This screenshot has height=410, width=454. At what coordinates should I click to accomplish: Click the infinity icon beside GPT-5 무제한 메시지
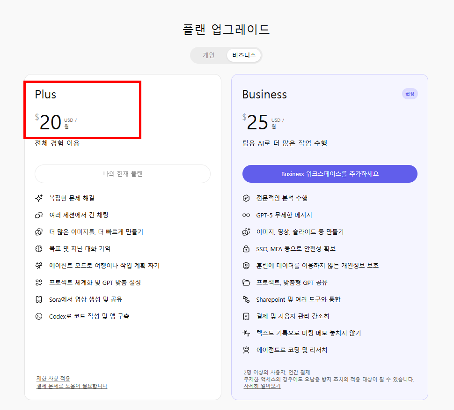246,215
